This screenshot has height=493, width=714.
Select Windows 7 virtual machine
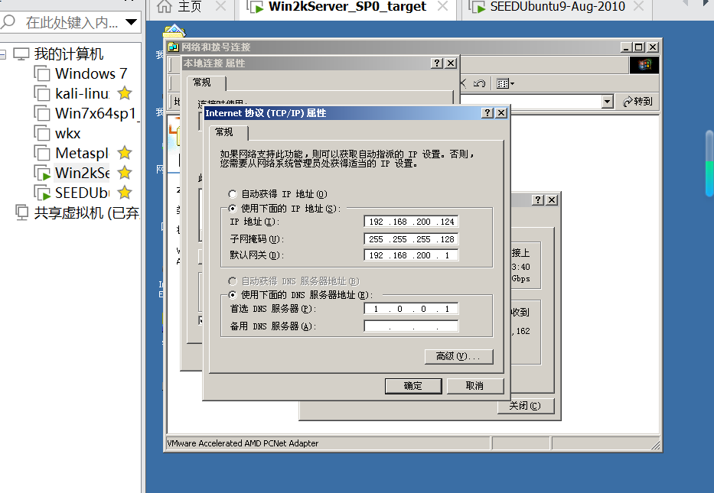click(x=91, y=73)
